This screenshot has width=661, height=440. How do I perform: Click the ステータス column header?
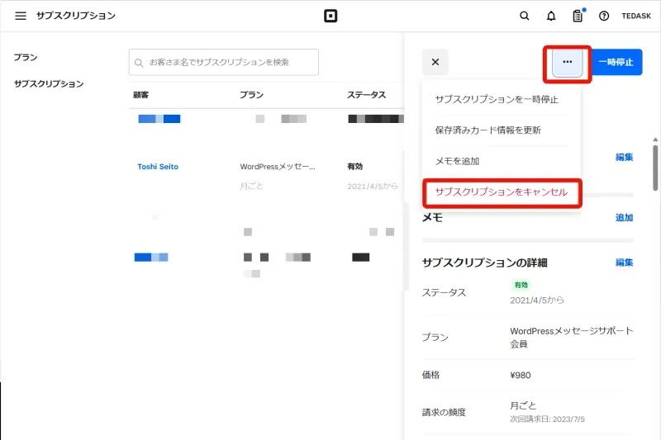pyautogui.click(x=366, y=95)
